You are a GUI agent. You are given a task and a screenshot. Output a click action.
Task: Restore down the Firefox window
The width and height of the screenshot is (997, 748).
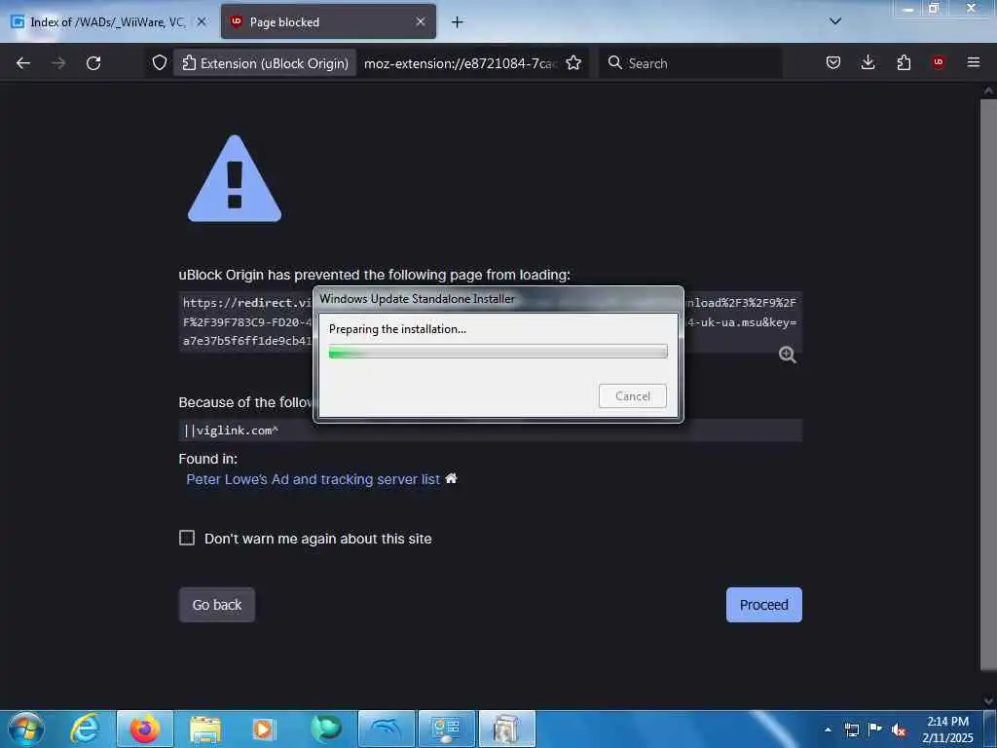tap(934, 8)
